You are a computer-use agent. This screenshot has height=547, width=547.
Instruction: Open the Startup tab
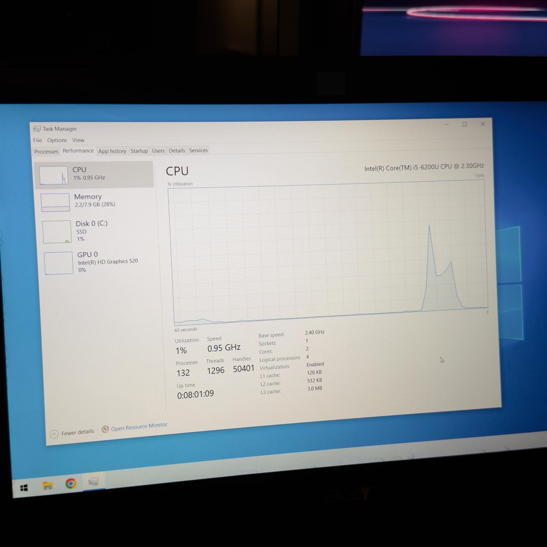point(139,151)
